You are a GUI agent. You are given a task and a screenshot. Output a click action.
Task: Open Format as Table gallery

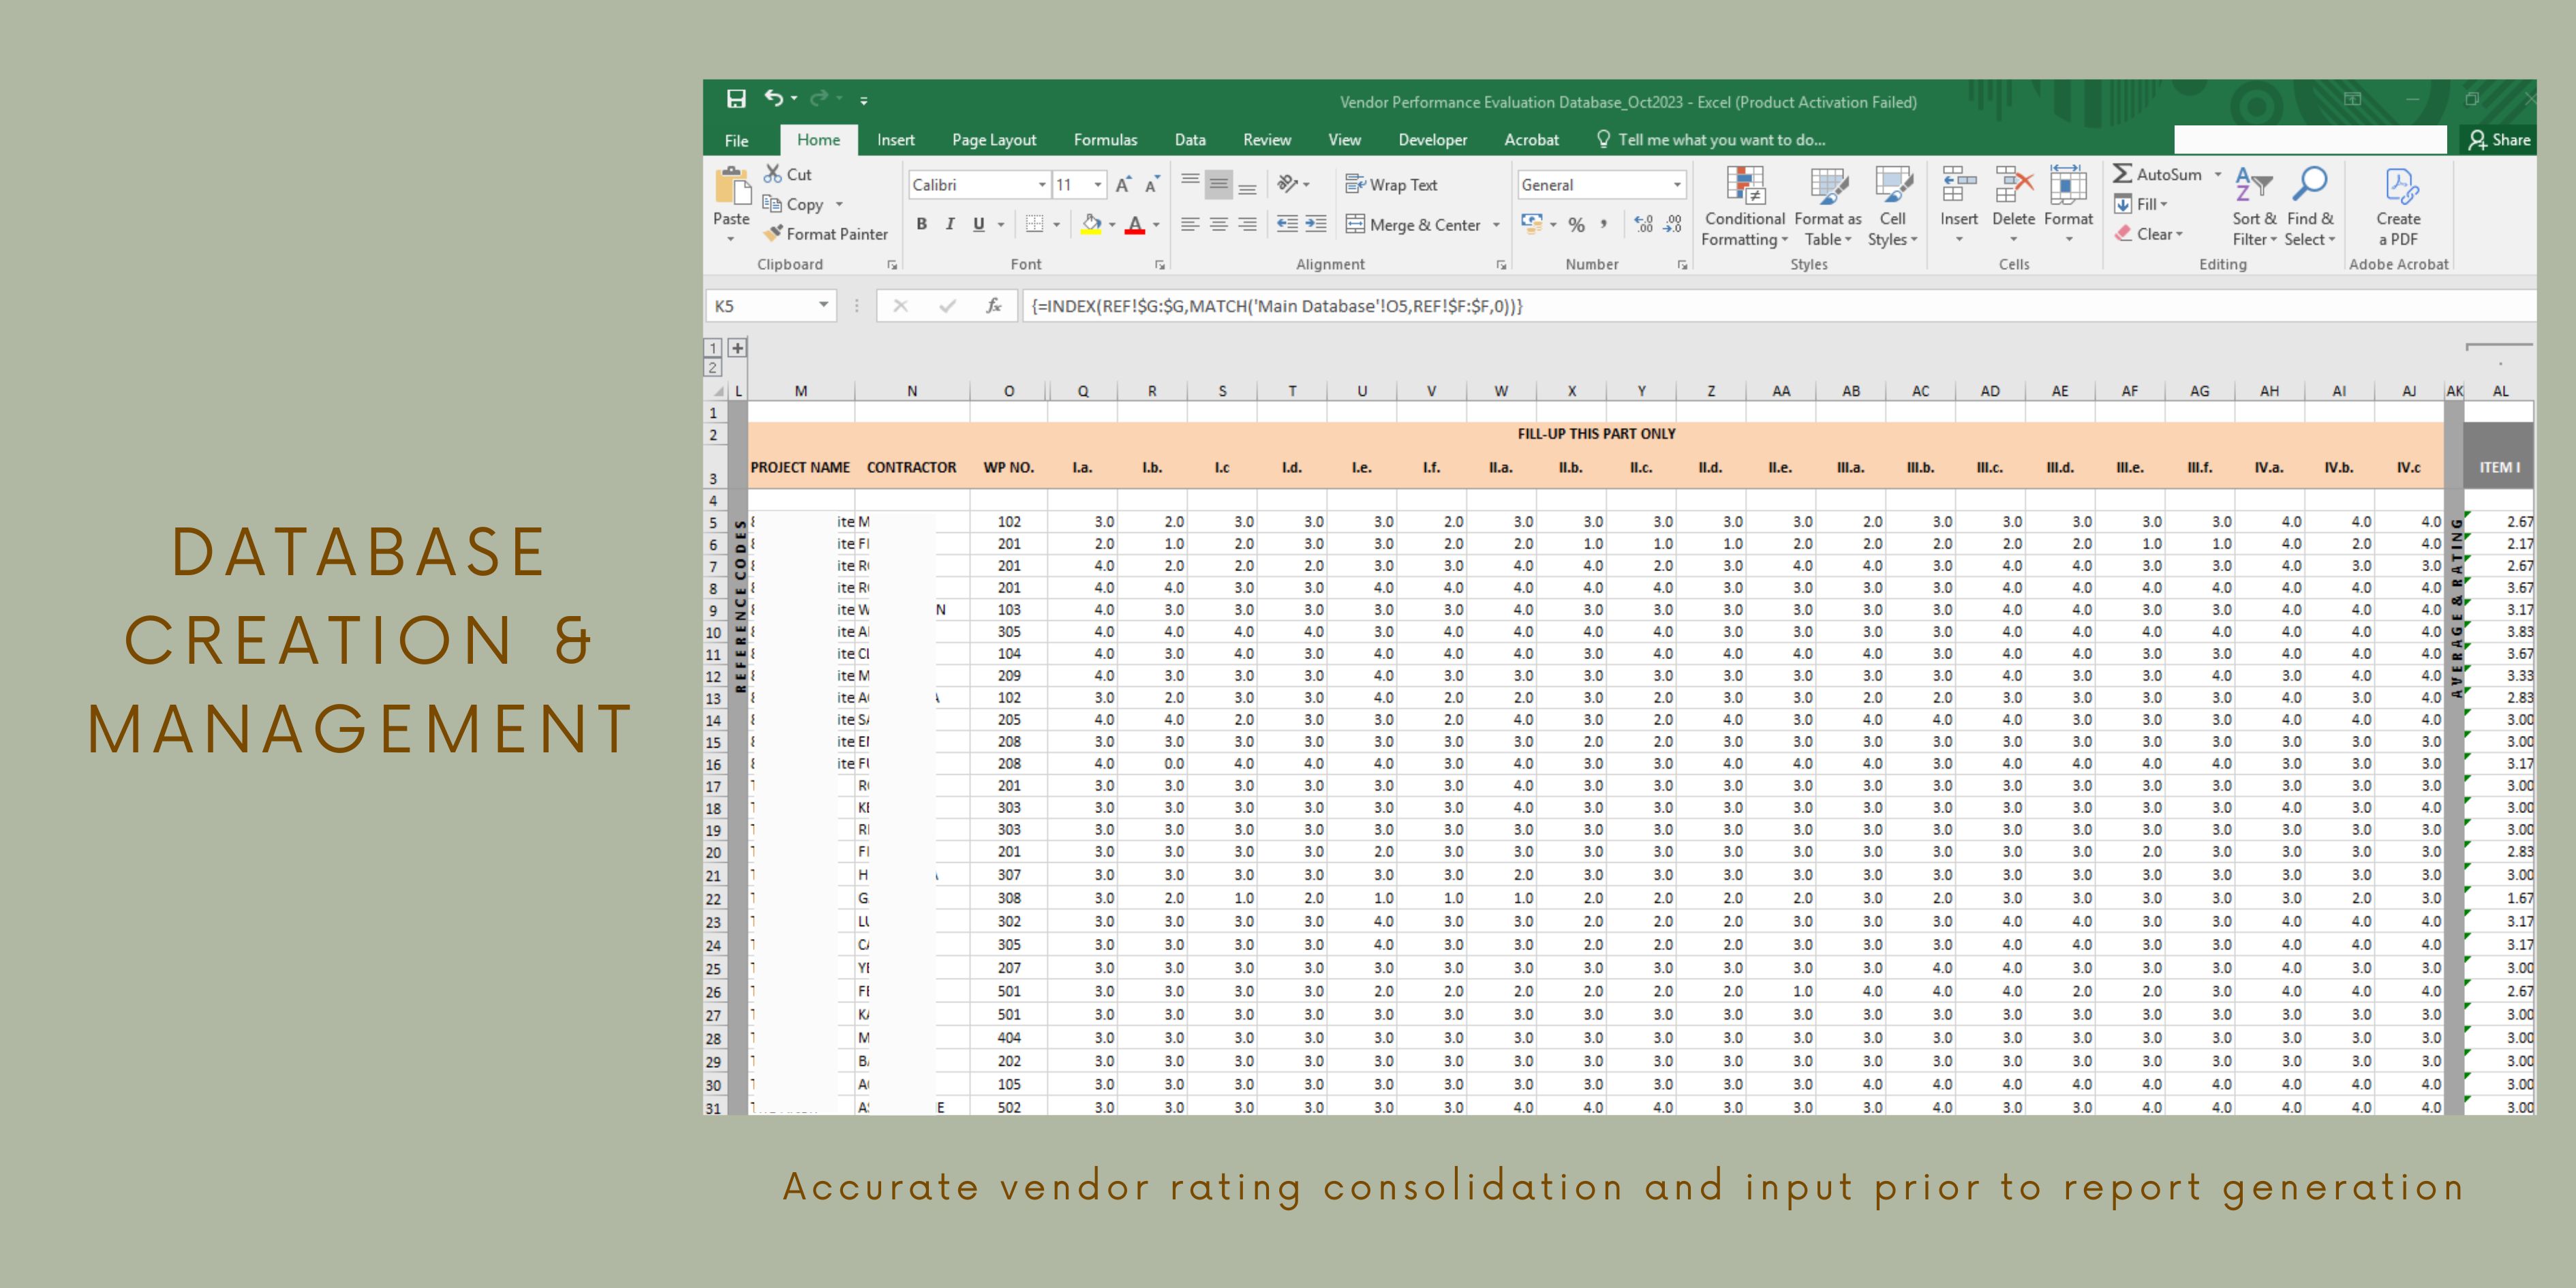click(x=1828, y=207)
